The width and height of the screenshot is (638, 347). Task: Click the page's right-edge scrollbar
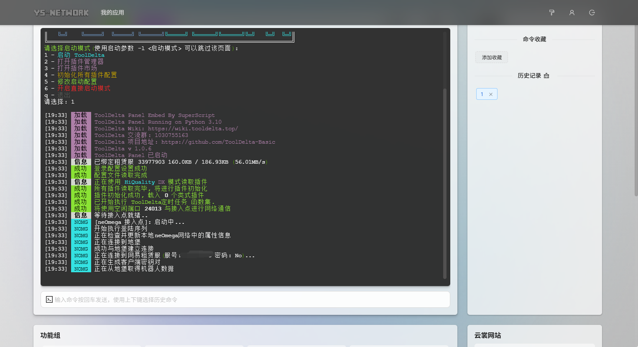[x=635, y=125]
